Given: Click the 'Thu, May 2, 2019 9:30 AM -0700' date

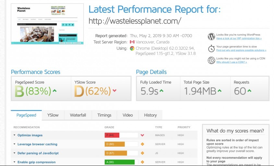Looking at the screenshot, I should coord(161,36).
